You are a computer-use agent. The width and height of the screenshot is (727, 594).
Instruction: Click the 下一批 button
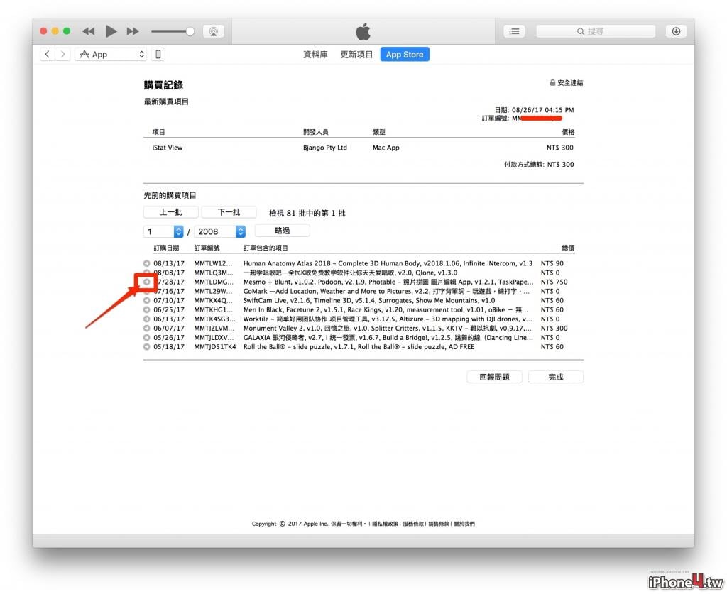229,212
